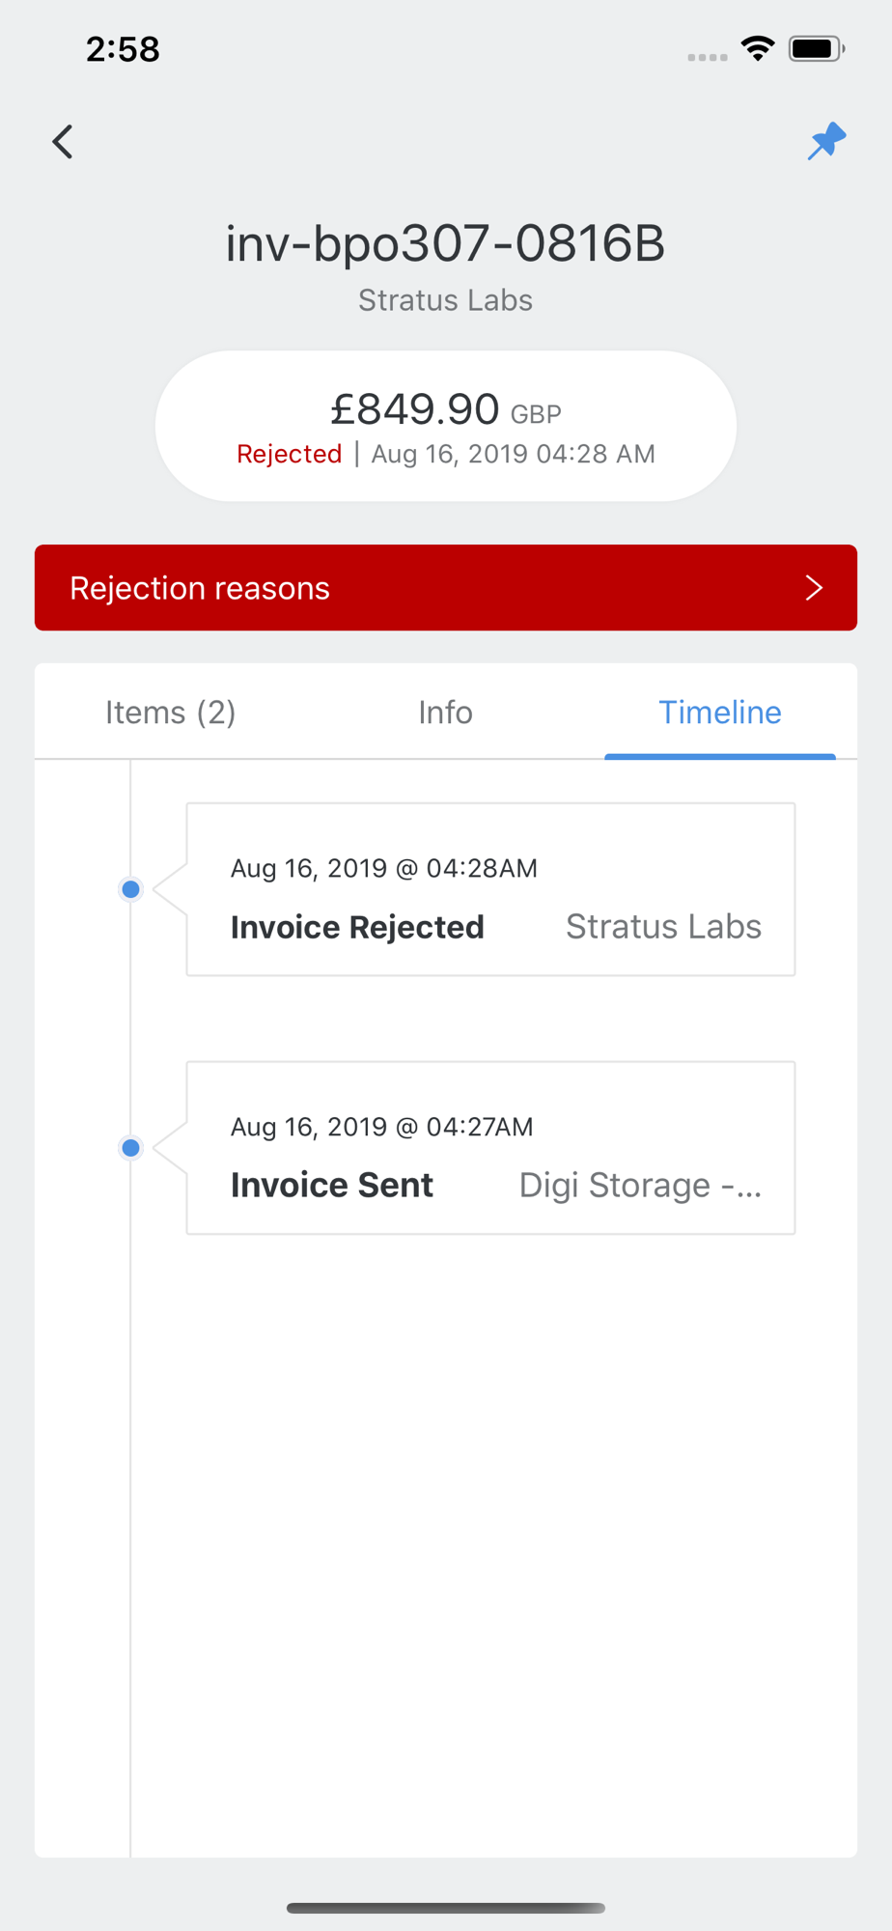The image size is (892, 1931).
Task: Select the Timeline tab
Action: pos(720,713)
